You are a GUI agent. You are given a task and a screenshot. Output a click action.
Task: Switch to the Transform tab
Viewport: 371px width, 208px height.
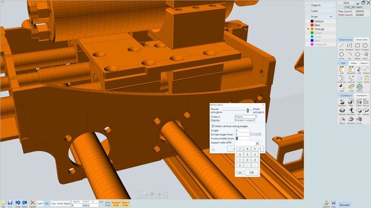(362, 95)
